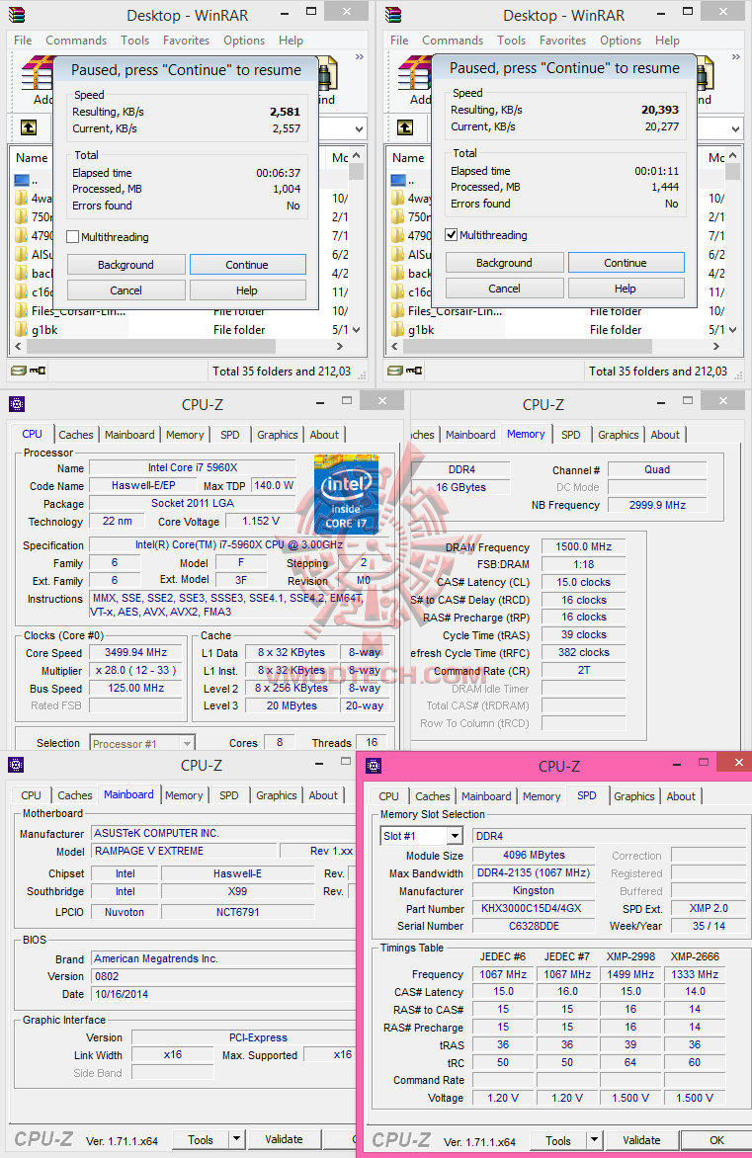Click Tools button in Mainboard CPU-Z window

pyautogui.click(x=201, y=1139)
